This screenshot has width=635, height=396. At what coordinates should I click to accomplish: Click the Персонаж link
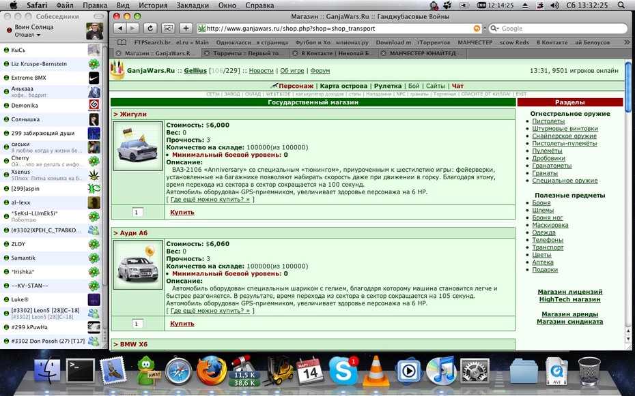coord(296,86)
